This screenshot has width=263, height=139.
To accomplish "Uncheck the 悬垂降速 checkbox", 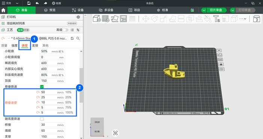I will [42, 87].
